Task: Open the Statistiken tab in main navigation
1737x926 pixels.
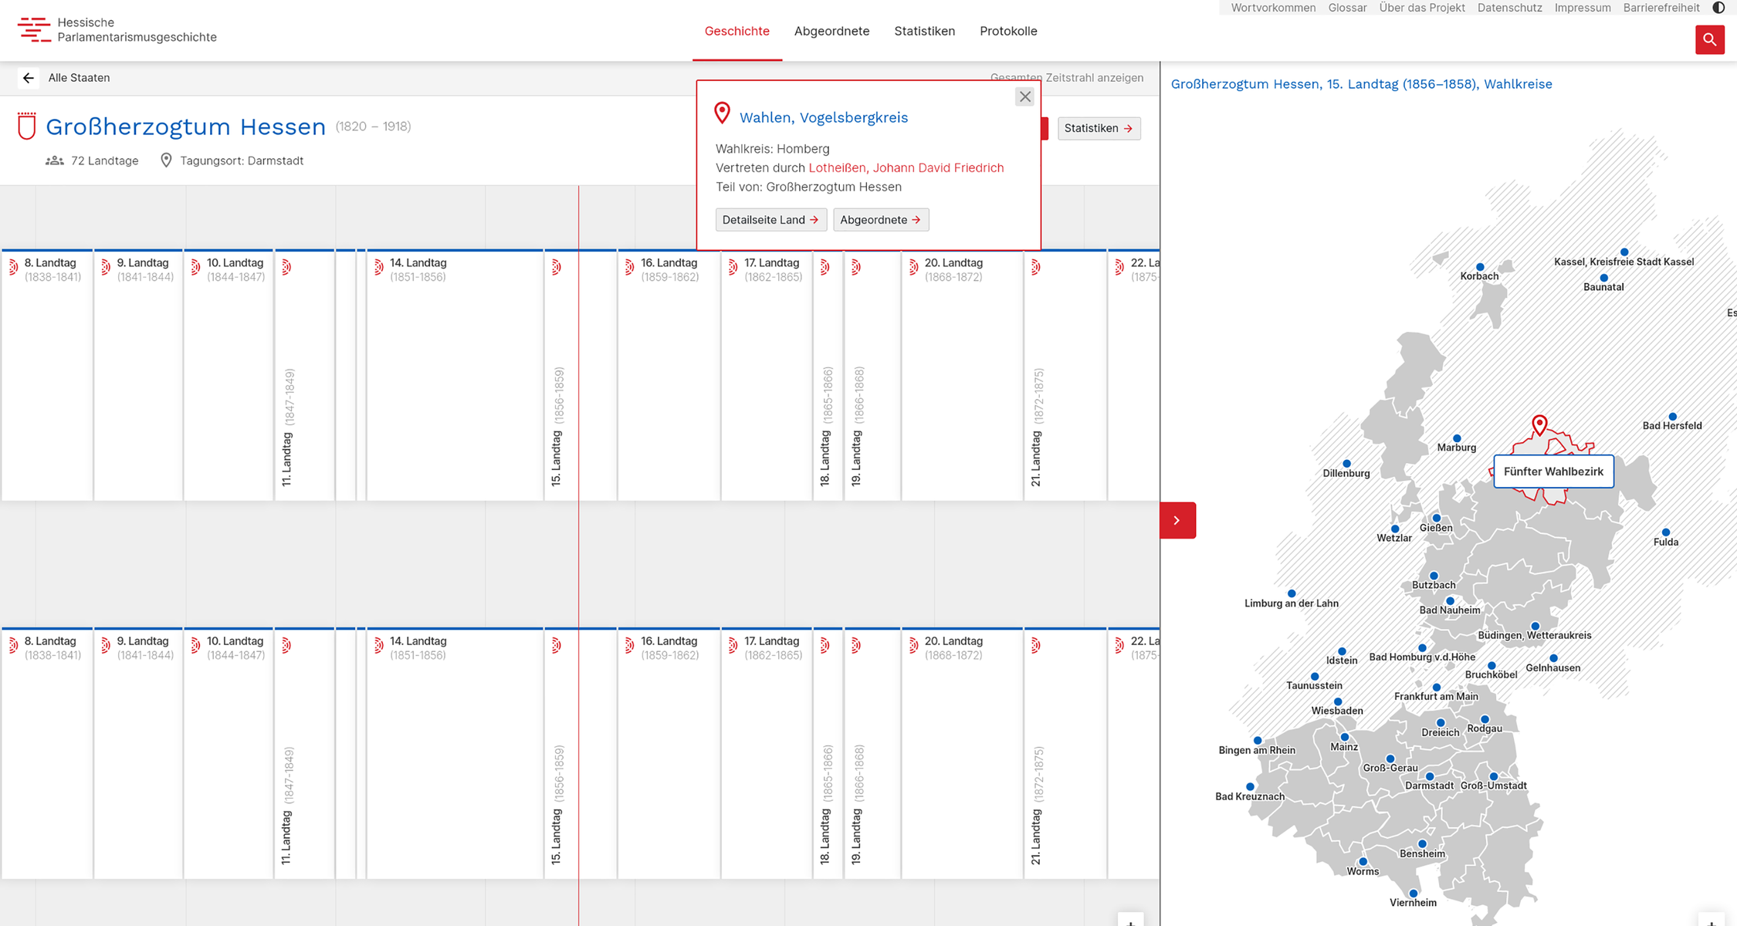Action: pyautogui.click(x=924, y=31)
